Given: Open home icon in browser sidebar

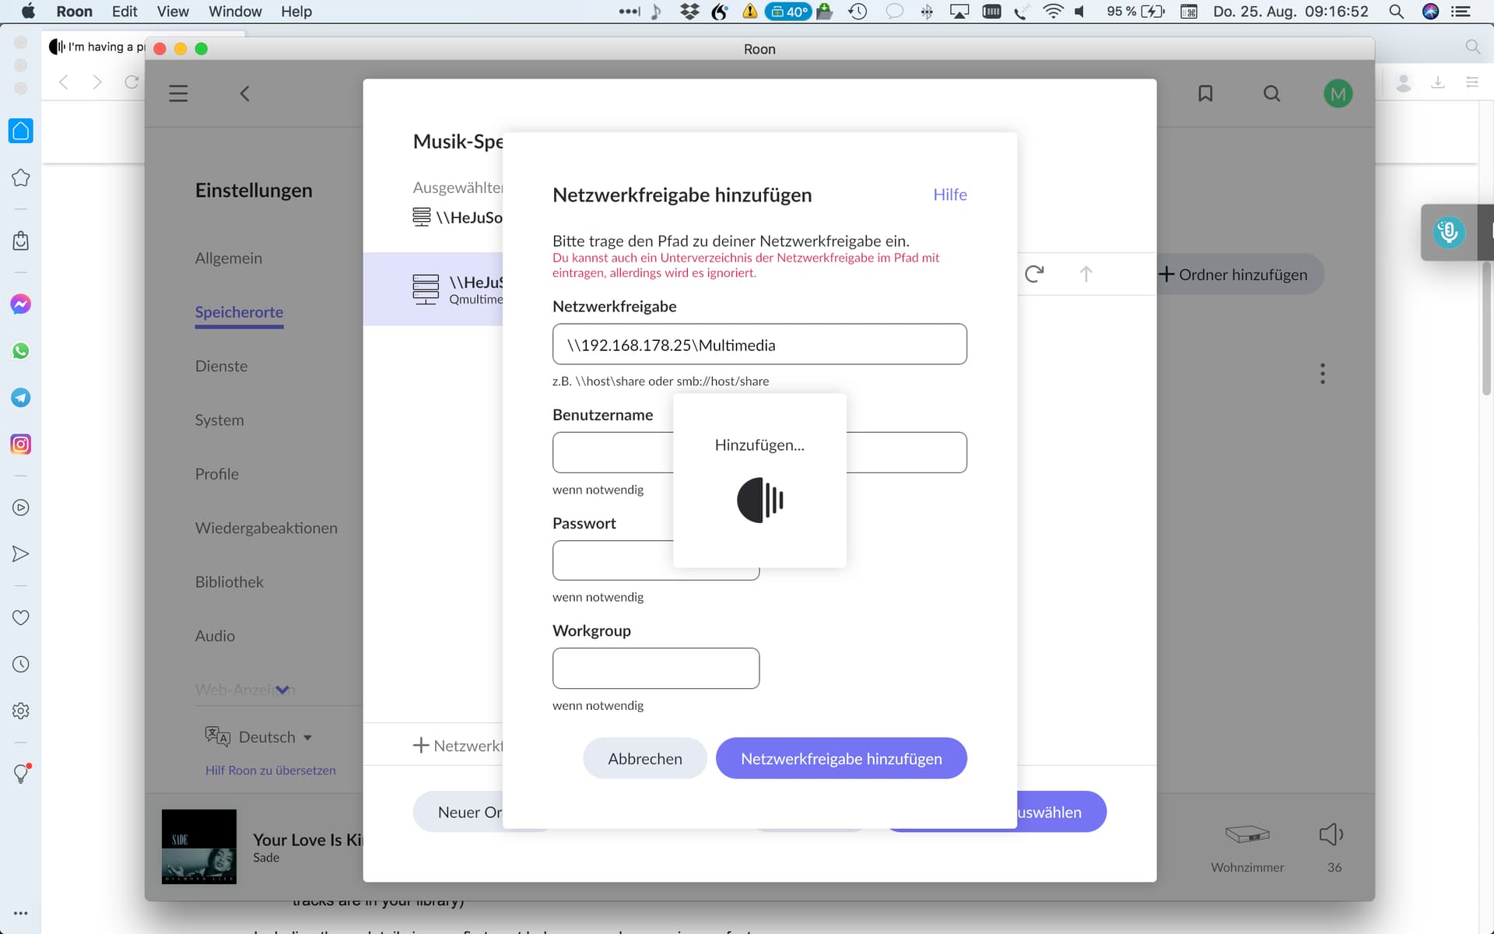Looking at the screenshot, I should coord(21,131).
